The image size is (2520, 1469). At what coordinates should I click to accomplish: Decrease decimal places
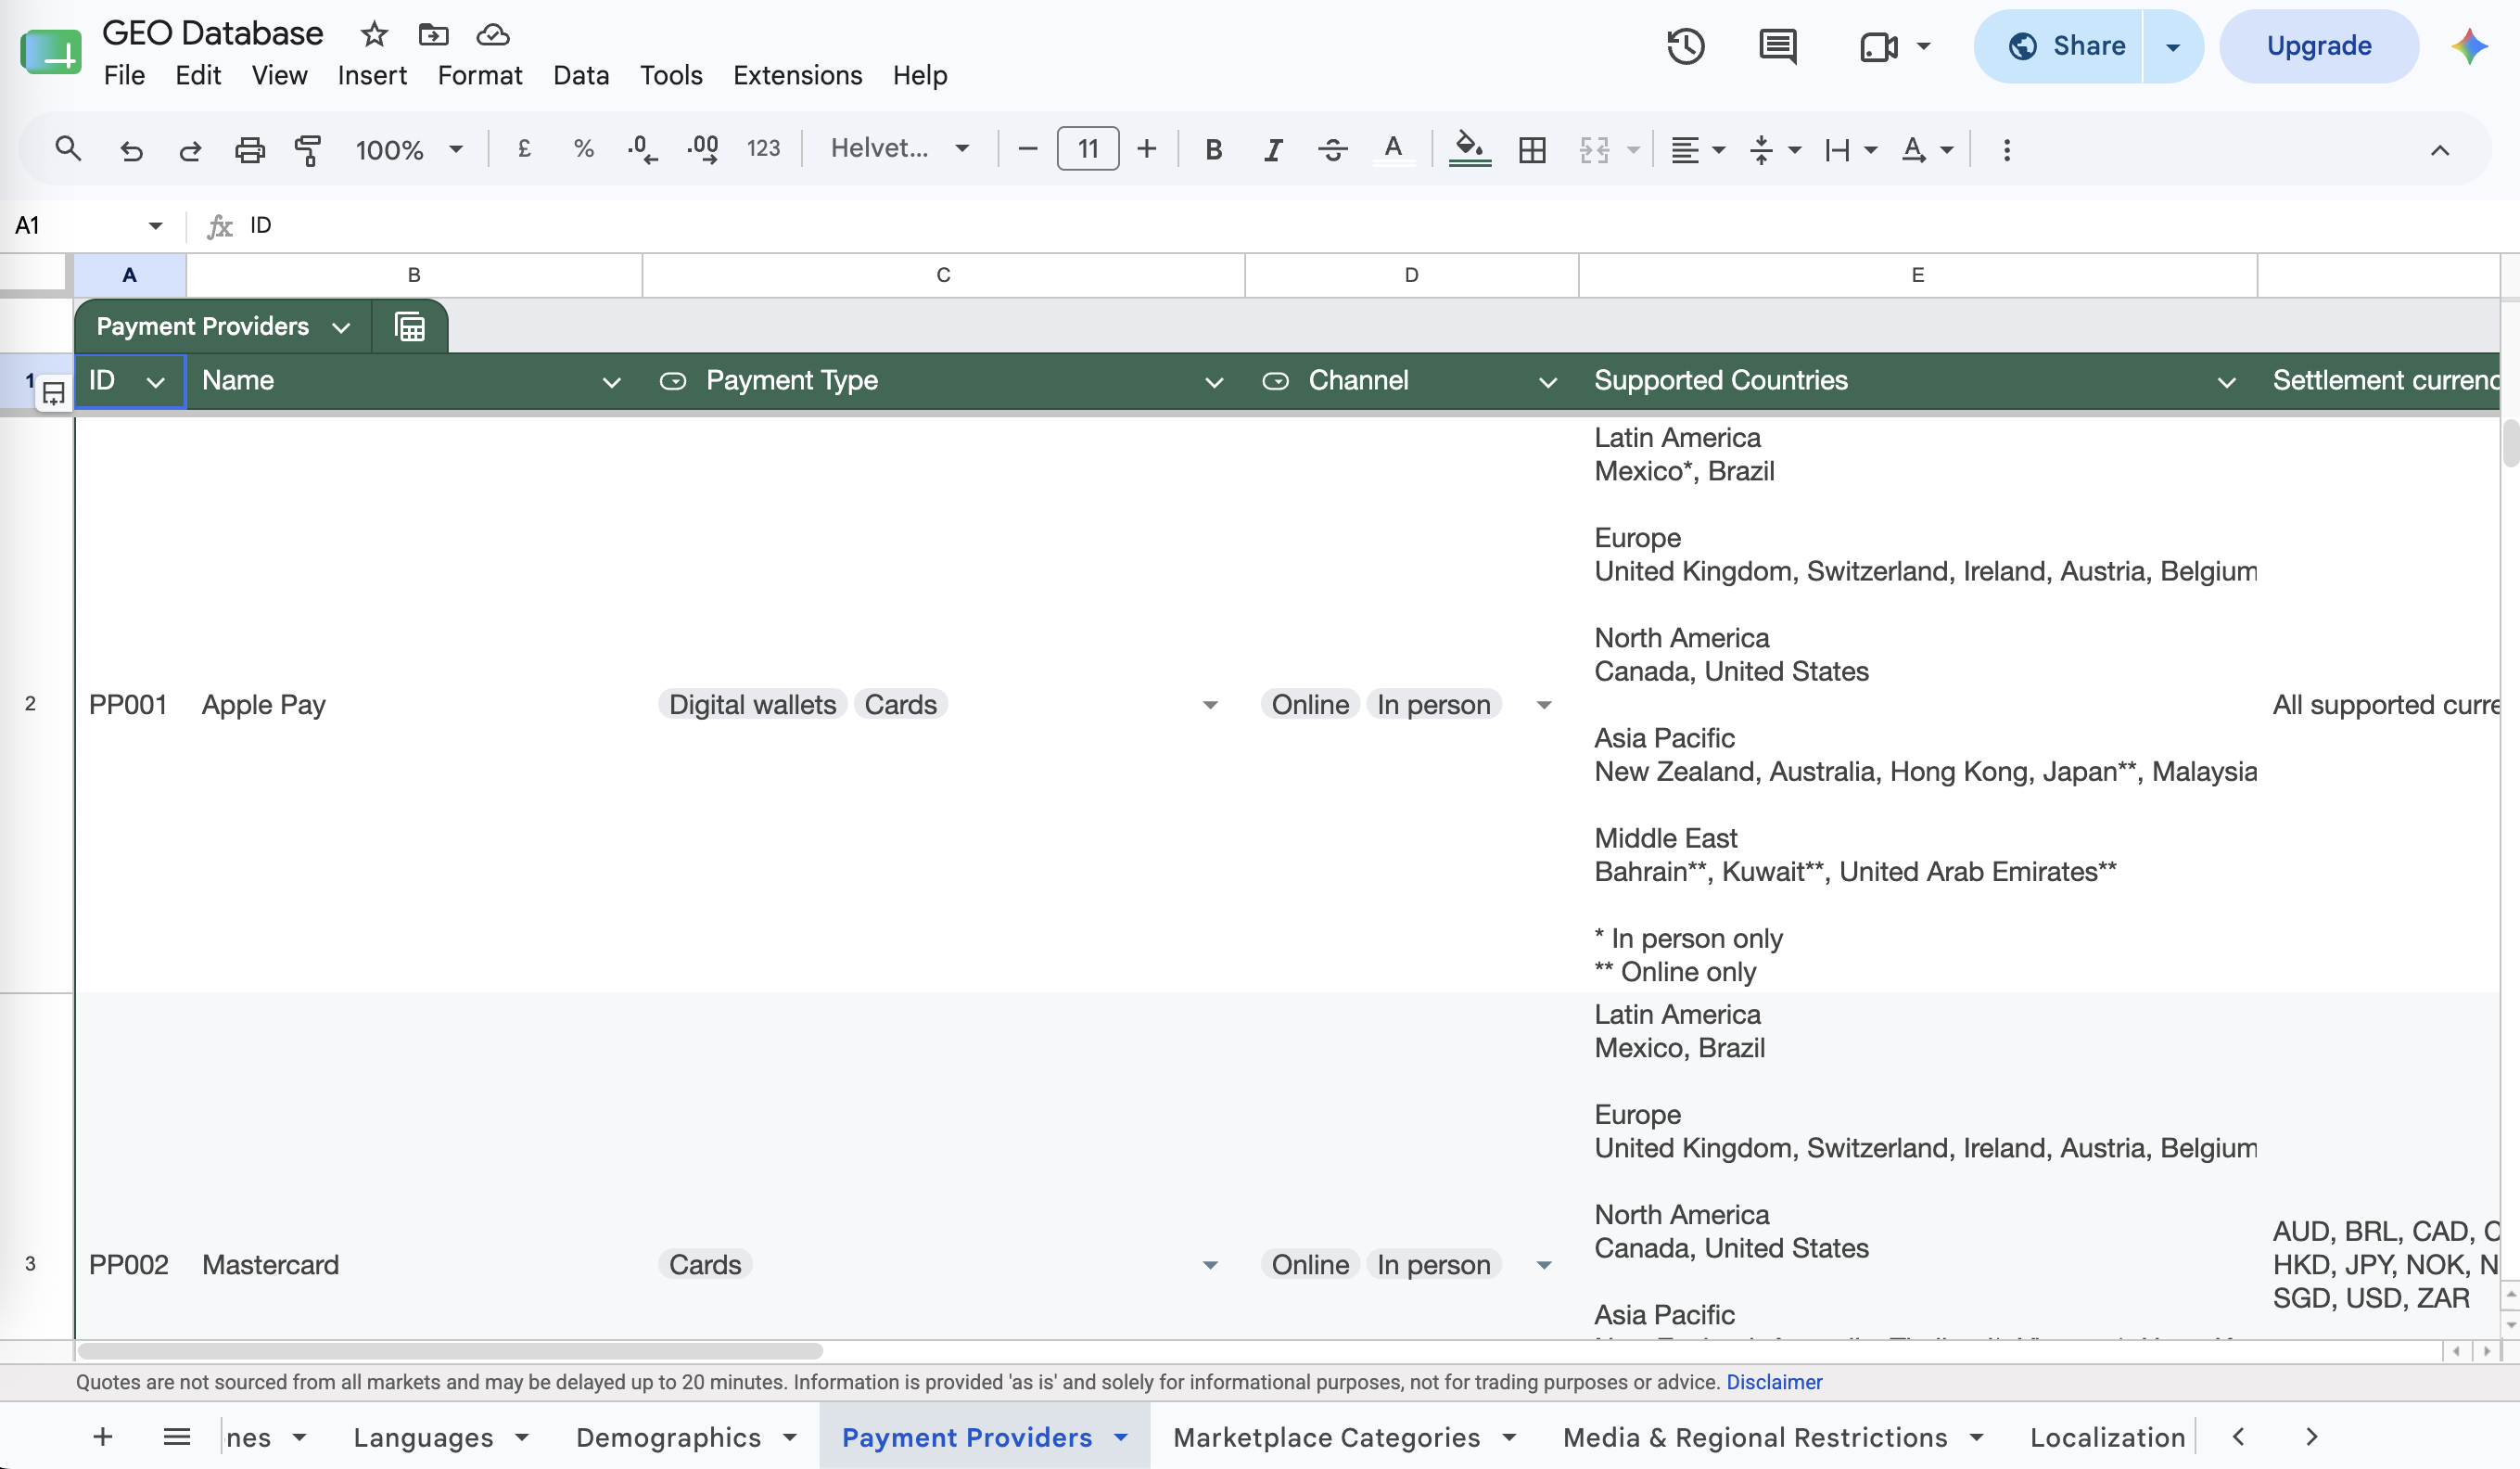point(642,150)
